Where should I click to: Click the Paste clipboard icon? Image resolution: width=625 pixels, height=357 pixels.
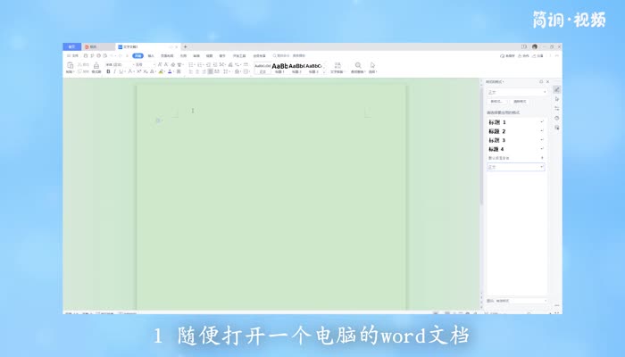point(71,66)
